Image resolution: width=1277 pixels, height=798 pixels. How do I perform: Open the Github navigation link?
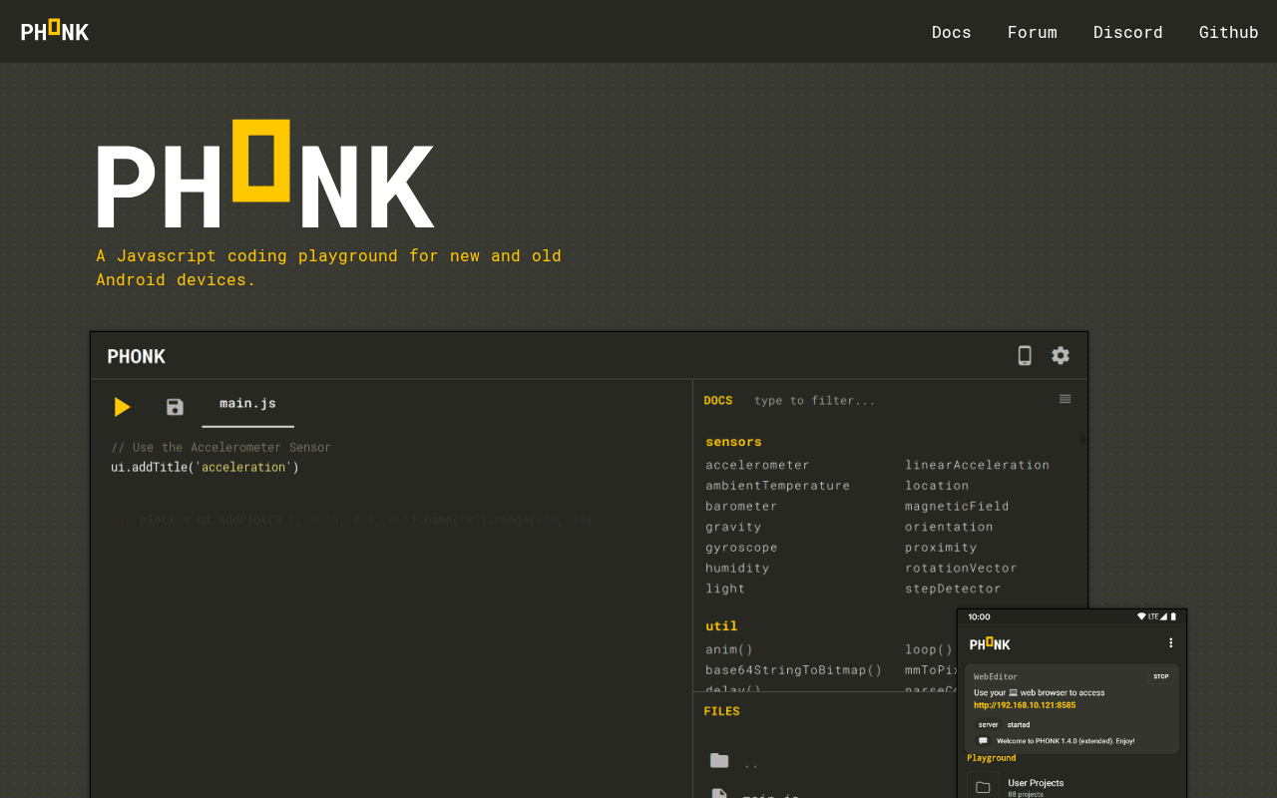click(x=1229, y=32)
